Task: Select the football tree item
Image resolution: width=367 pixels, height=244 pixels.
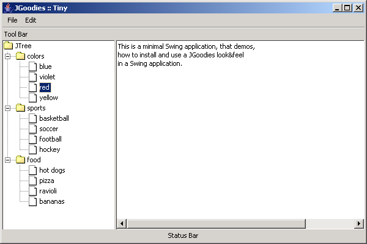Action: tap(50, 139)
